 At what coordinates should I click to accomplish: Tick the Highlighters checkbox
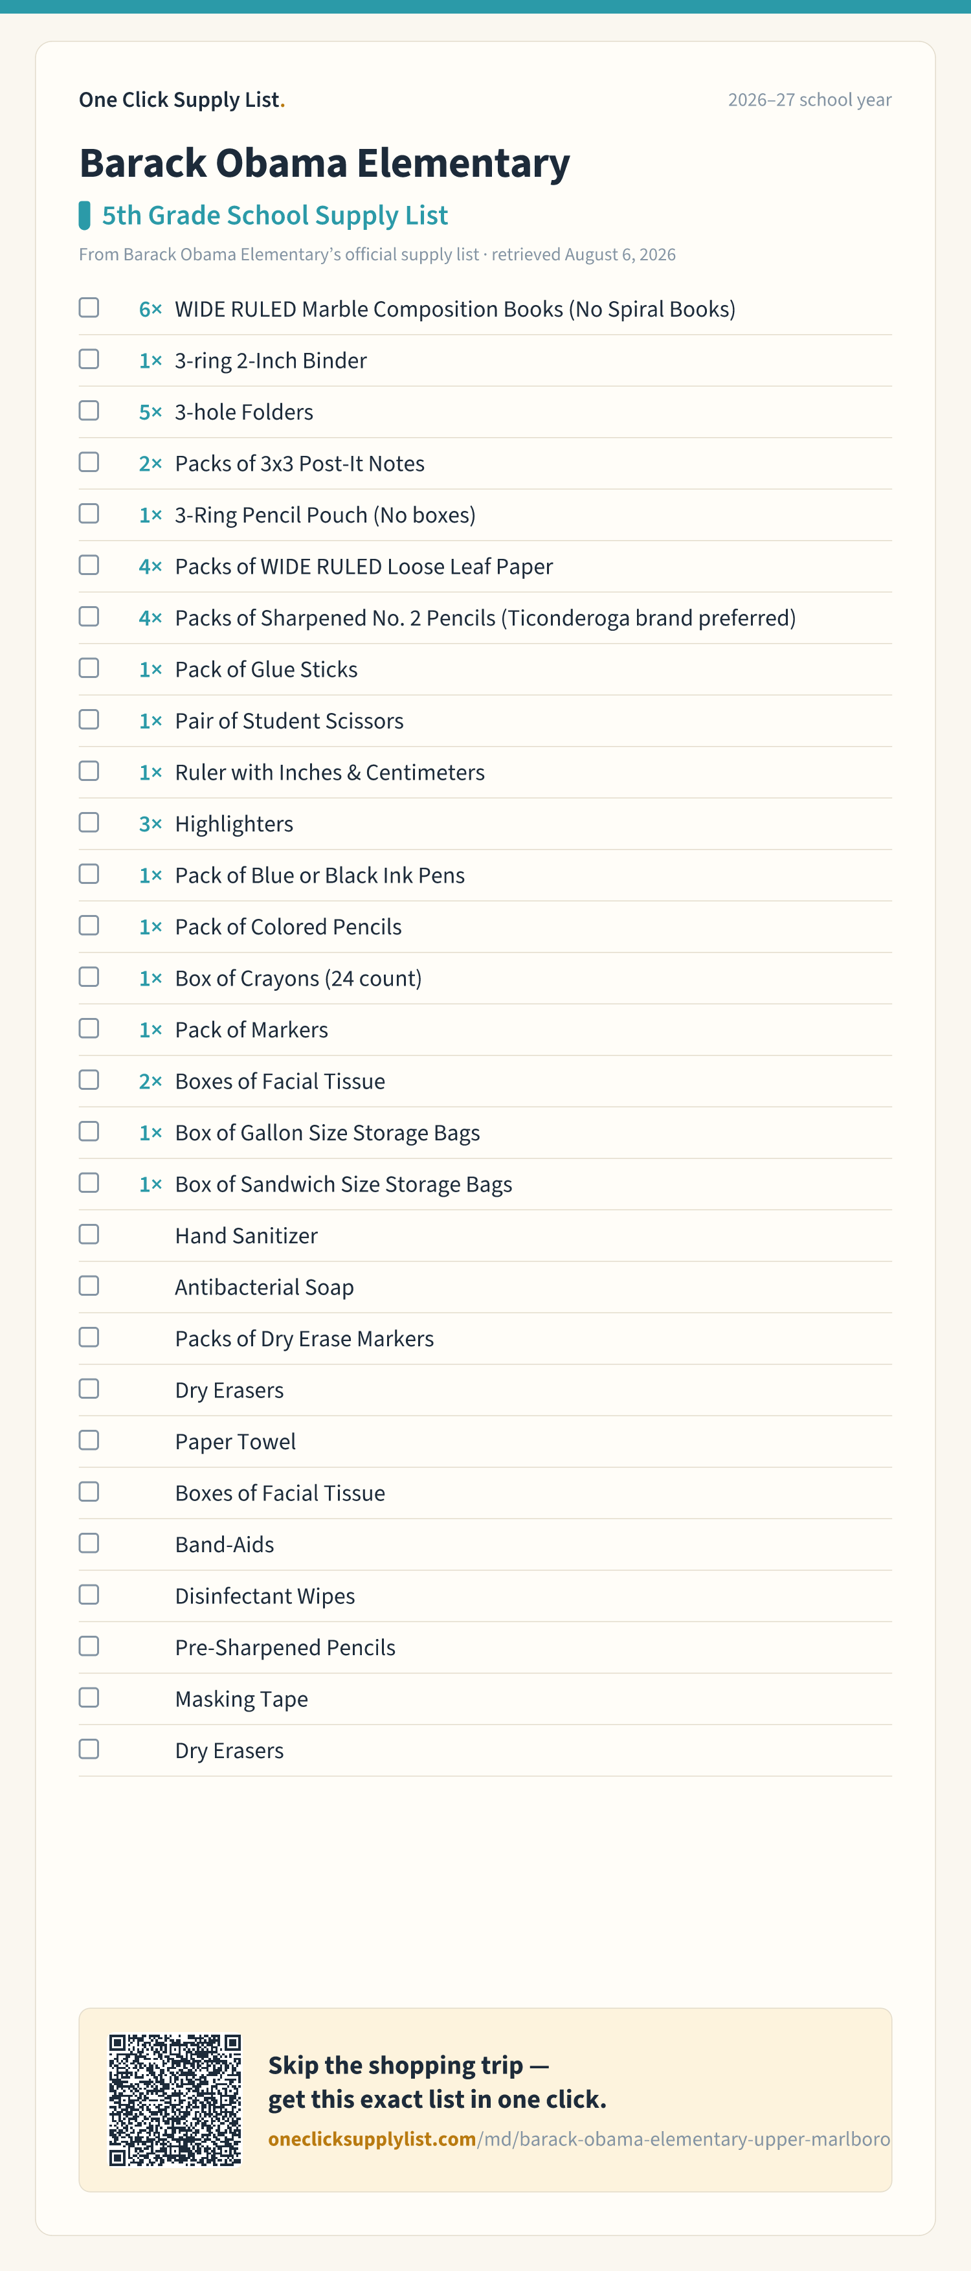coord(89,822)
